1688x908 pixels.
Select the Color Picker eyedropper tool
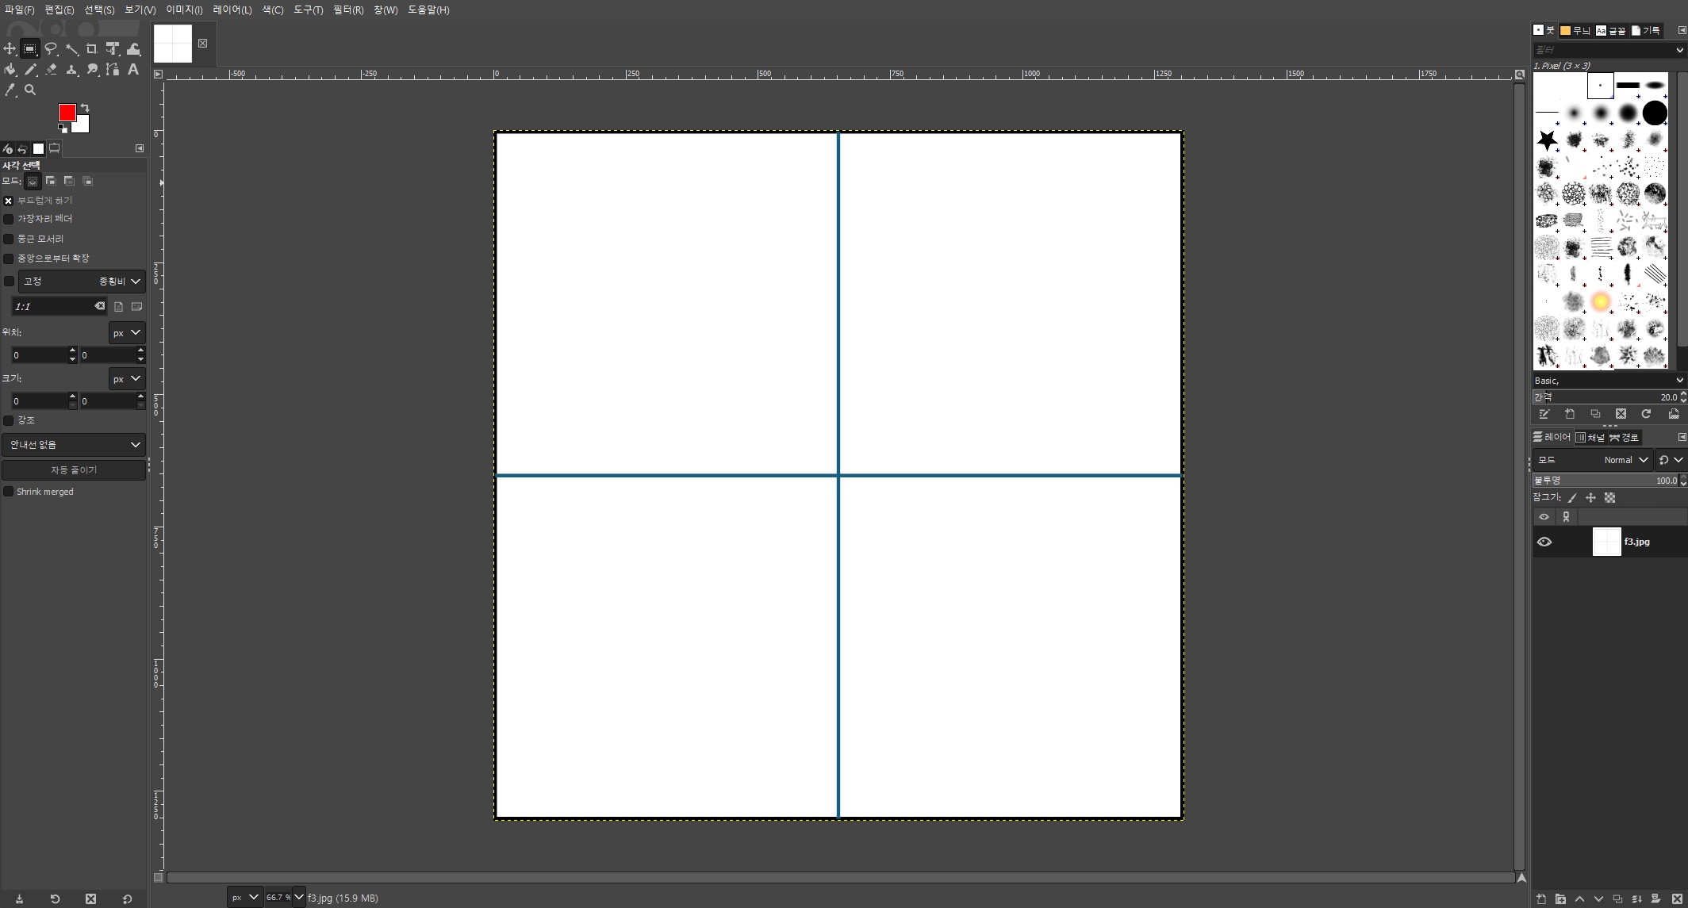coord(10,90)
